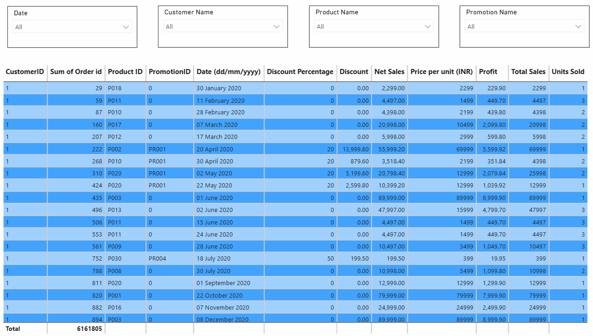Sort by Price per unit (INR) header
593x336 pixels.
click(x=441, y=72)
